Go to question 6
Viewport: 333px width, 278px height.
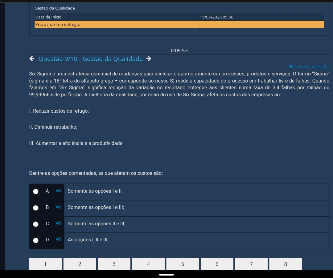pyautogui.click(x=217, y=264)
